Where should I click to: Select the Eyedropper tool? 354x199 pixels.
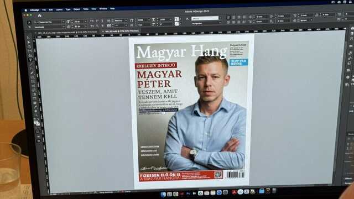coord(35,107)
